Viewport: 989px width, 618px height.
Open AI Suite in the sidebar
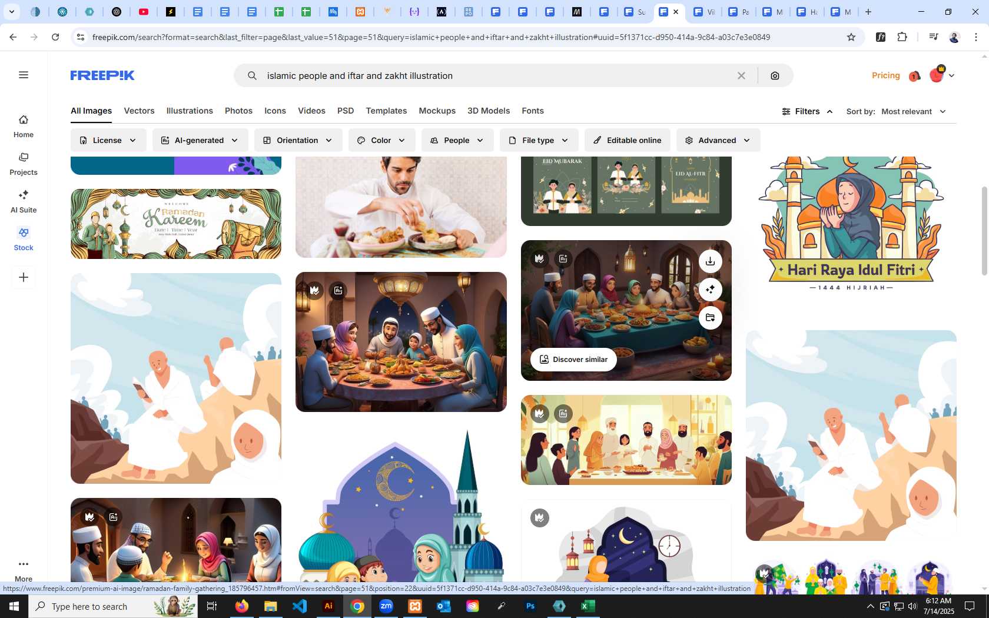point(24,202)
